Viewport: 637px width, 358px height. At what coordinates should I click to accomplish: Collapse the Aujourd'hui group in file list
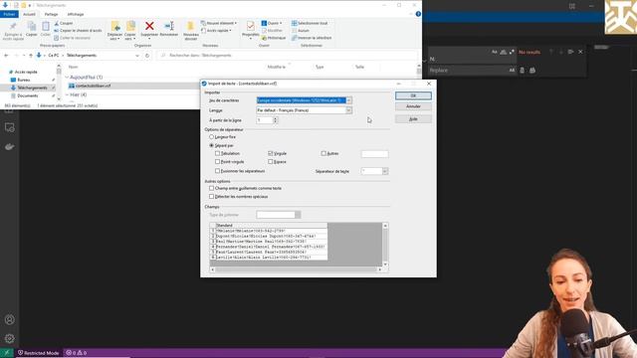coord(67,78)
